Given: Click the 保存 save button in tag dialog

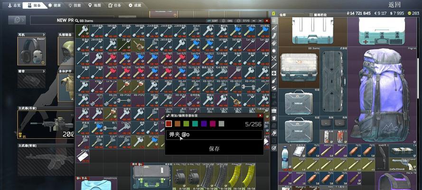Looking at the screenshot, I should [x=214, y=148].
